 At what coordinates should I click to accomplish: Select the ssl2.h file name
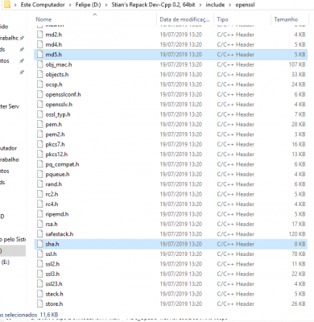click(x=52, y=264)
